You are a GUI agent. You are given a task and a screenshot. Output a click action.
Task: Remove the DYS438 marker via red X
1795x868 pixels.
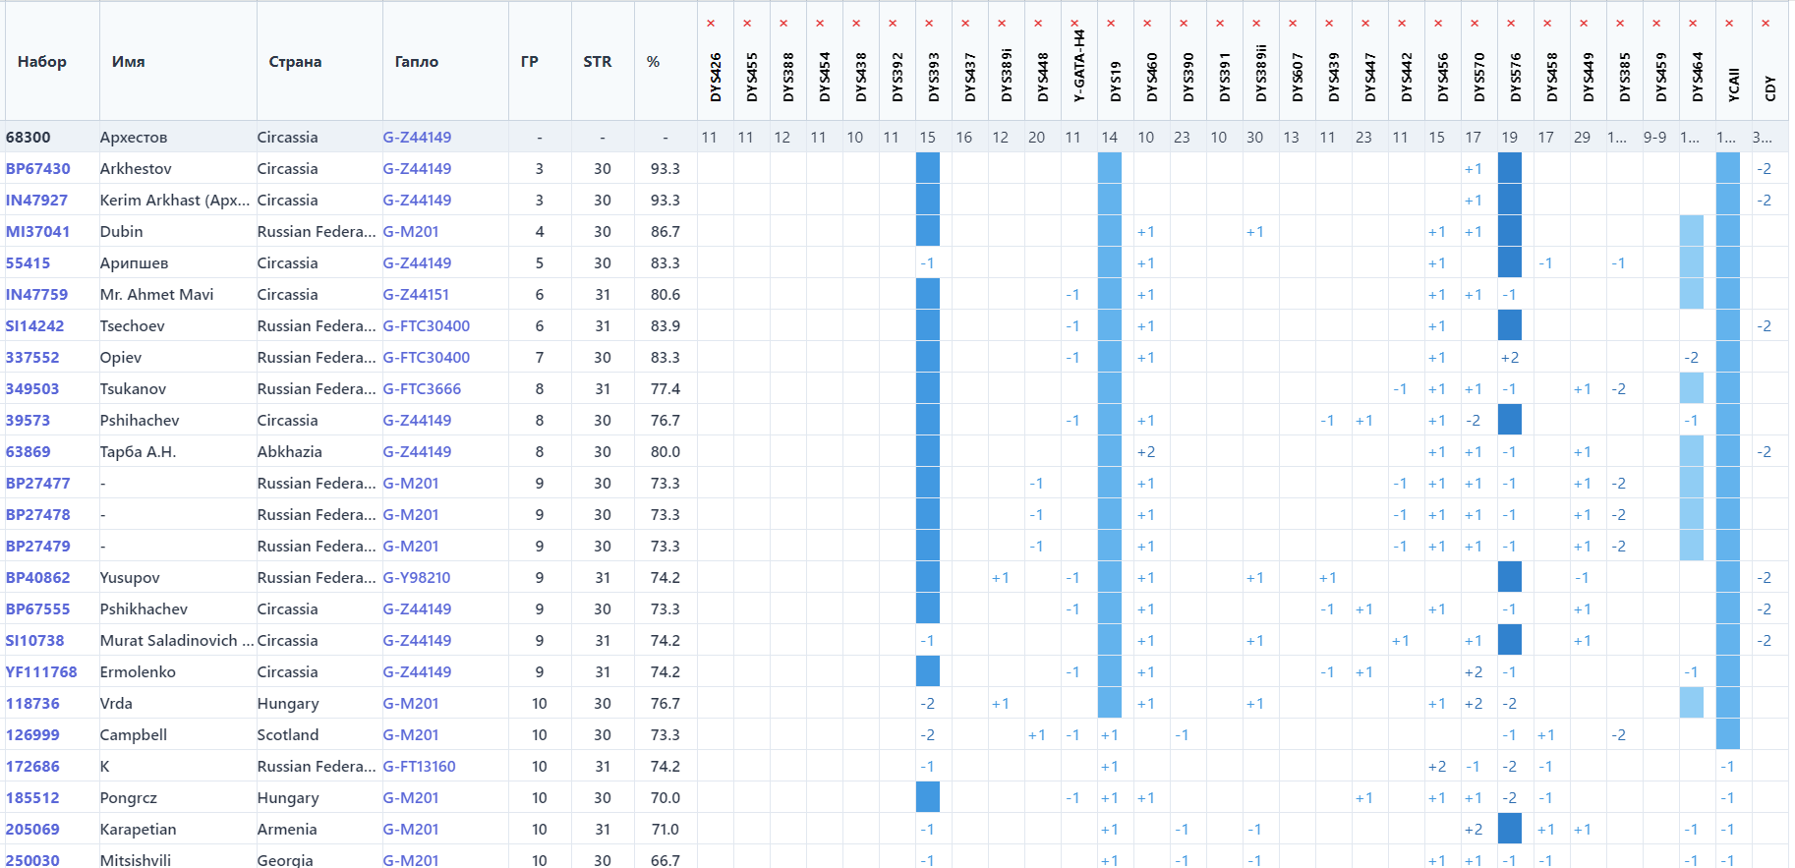(x=856, y=24)
